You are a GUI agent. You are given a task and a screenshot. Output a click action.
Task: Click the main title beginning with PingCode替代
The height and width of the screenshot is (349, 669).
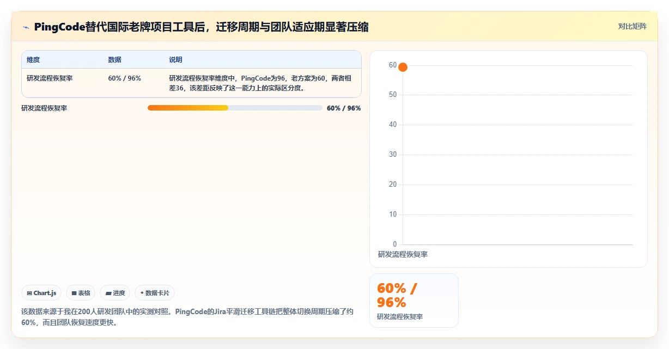coord(201,27)
